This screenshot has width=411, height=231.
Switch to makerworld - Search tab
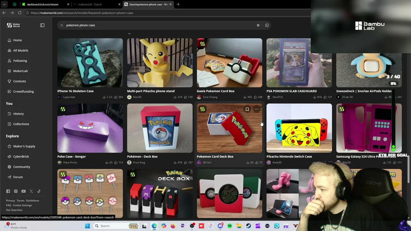[x=96, y=4]
